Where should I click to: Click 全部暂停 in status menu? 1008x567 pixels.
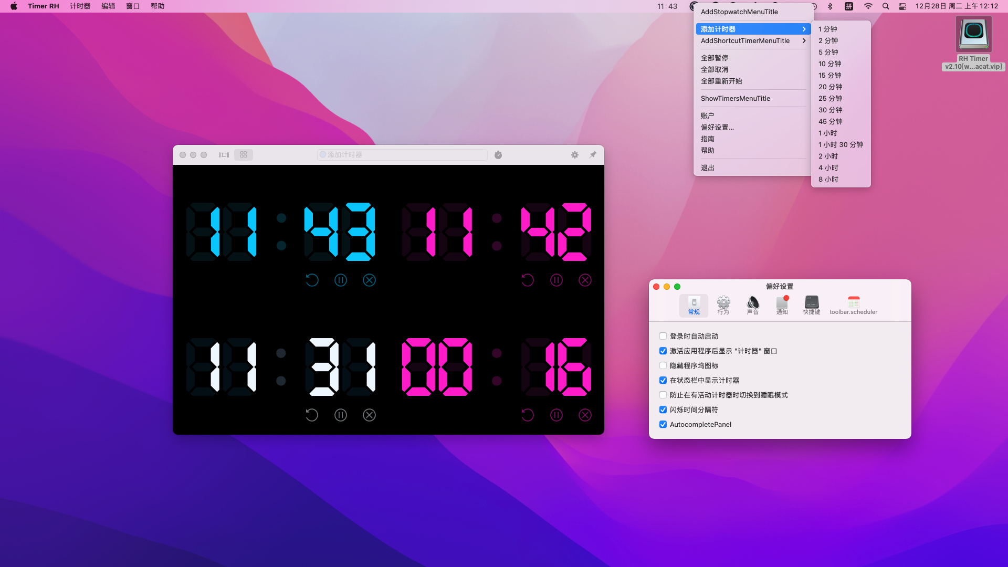pyautogui.click(x=753, y=58)
